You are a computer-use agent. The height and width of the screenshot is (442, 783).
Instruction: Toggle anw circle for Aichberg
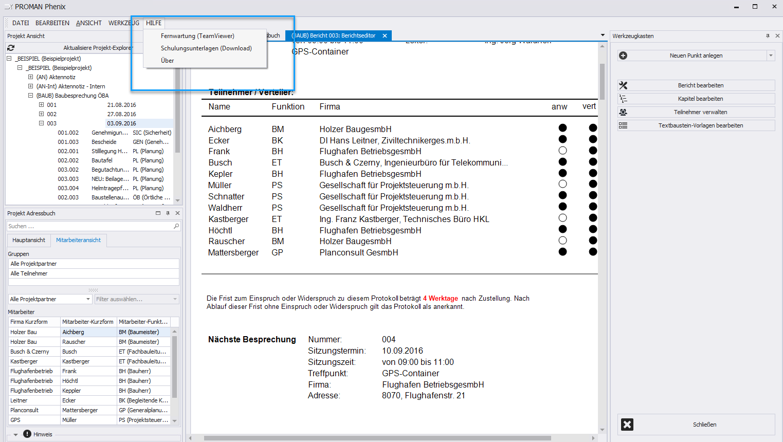point(562,128)
